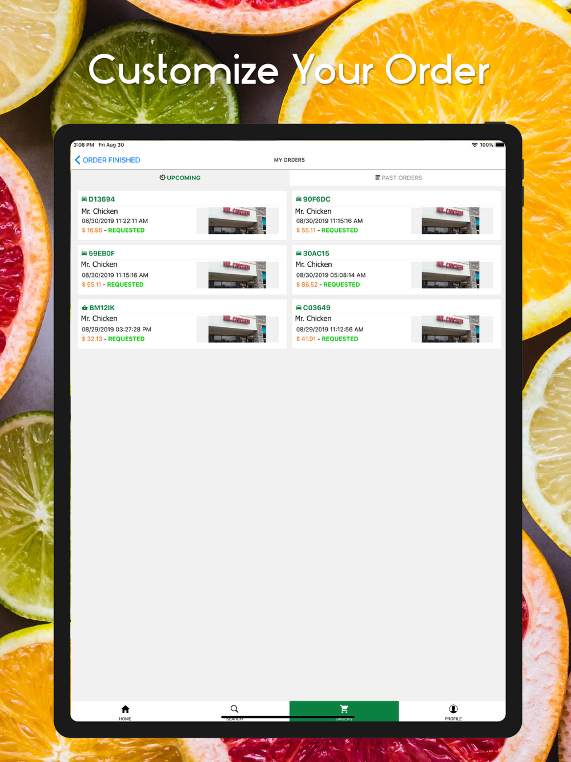Click restaurant thumbnail in order BM12IK
Image resolution: width=571 pixels, height=762 pixels.
click(x=237, y=329)
